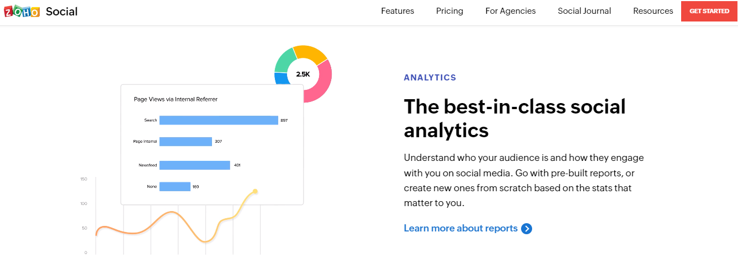This screenshot has width=738, height=259.
Task: Click the arrow icon beside Learn more
Action: (x=527, y=229)
